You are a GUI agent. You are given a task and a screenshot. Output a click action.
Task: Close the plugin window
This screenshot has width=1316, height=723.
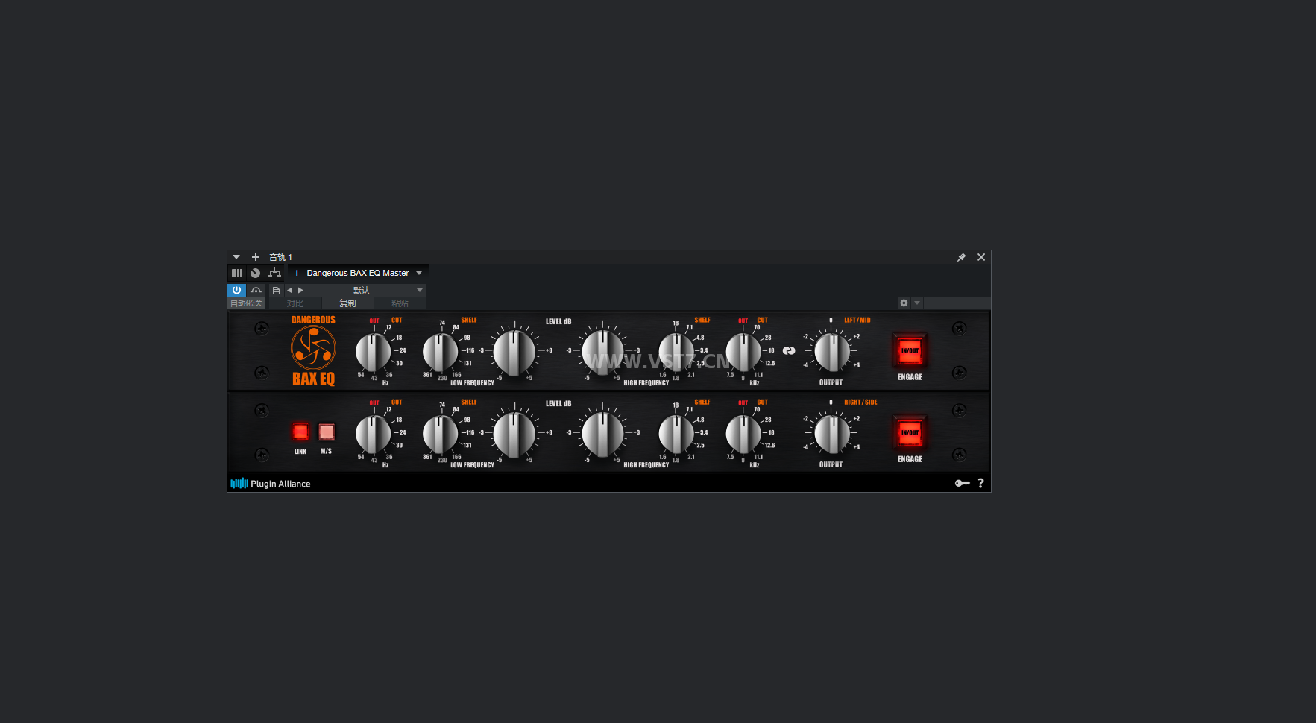click(x=981, y=257)
